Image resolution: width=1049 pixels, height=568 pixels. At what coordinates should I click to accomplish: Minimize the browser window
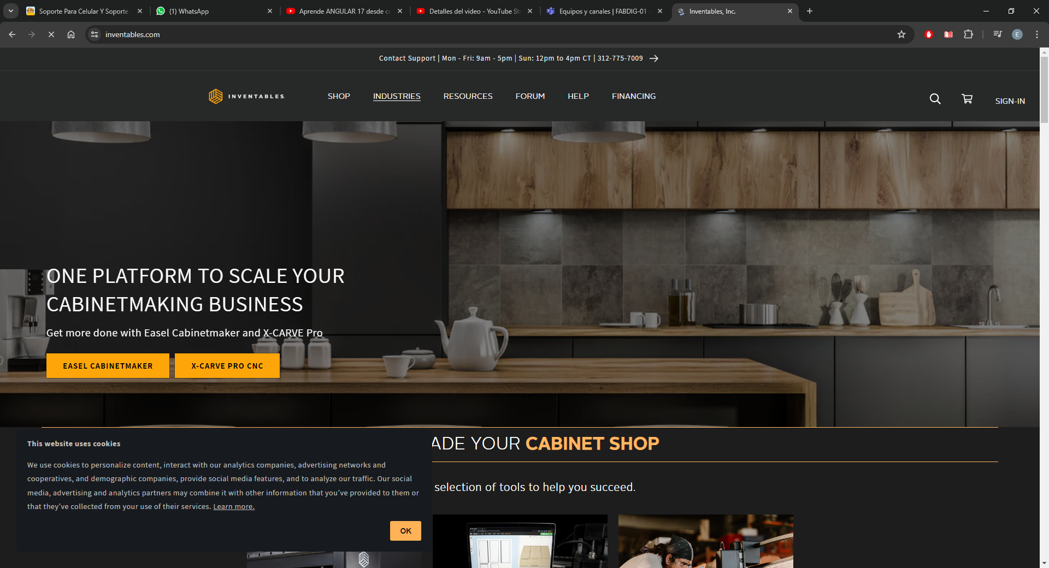point(986,11)
